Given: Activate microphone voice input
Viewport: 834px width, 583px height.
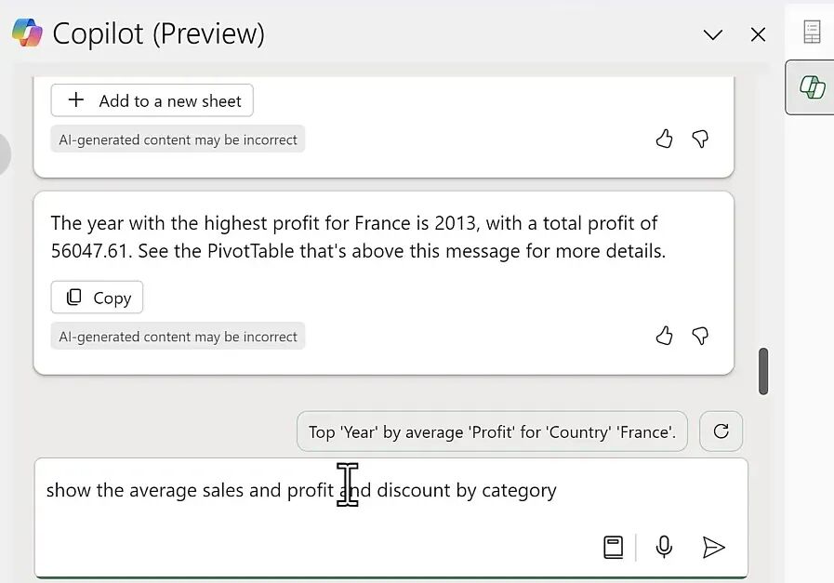Looking at the screenshot, I should tap(664, 547).
